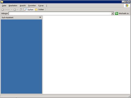Click inside the Adresse input field
Viewport: 131px width, 98px height.
click(60, 14)
